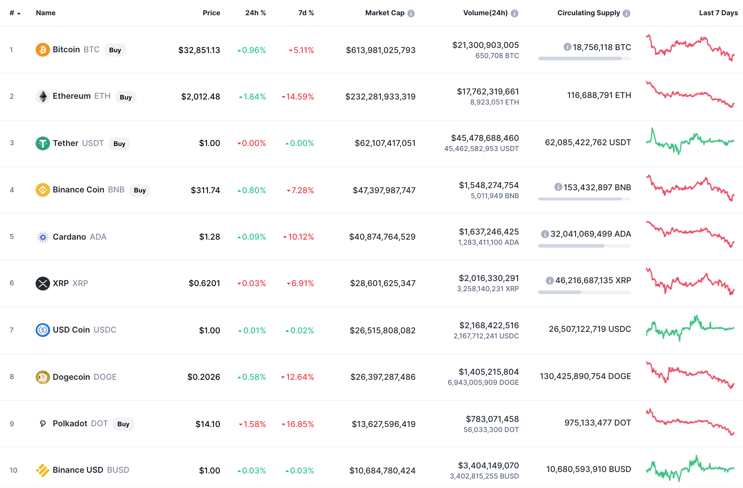The image size is (743, 488).
Task: Click Tether volume $45,478,688,460
Action: 485,138
